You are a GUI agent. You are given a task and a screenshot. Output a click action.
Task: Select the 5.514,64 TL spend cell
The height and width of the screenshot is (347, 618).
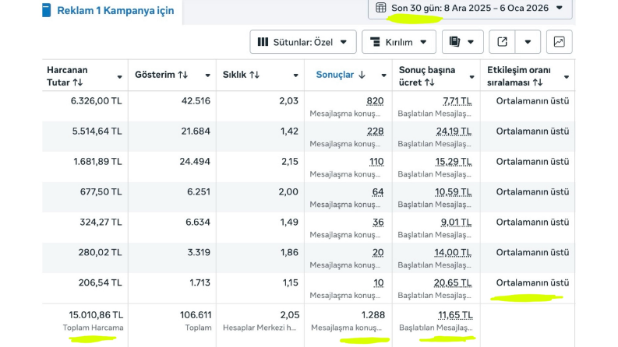[97, 131]
